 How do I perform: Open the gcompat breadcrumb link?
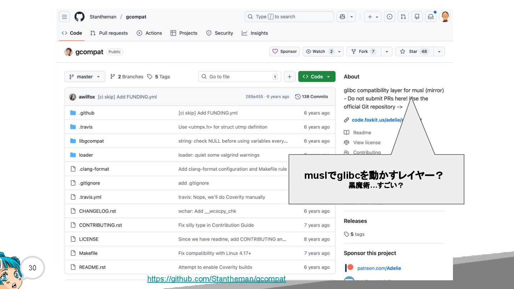click(136, 17)
